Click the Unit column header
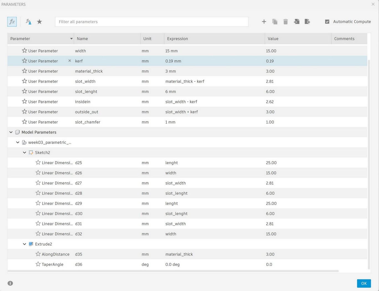Image resolution: width=379 pixels, height=291 pixels. pos(152,39)
